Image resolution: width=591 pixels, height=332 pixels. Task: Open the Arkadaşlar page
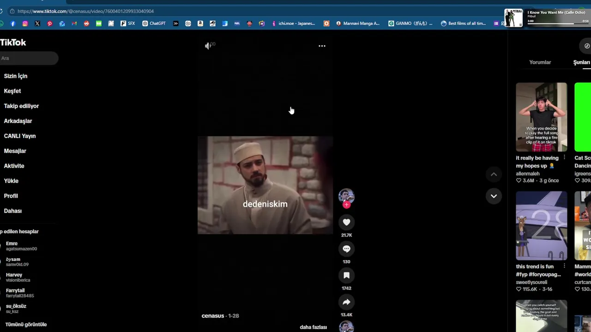coord(18,121)
